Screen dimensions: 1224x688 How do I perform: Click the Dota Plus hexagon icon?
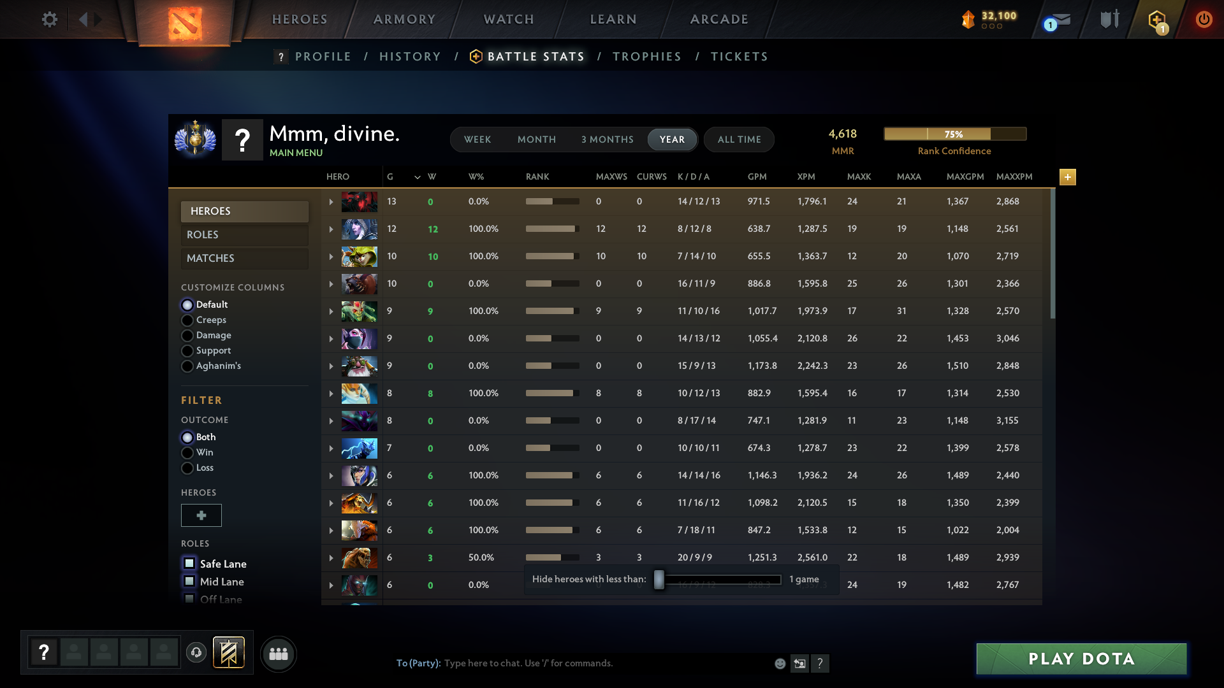pyautogui.click(x=1157, y=18)
